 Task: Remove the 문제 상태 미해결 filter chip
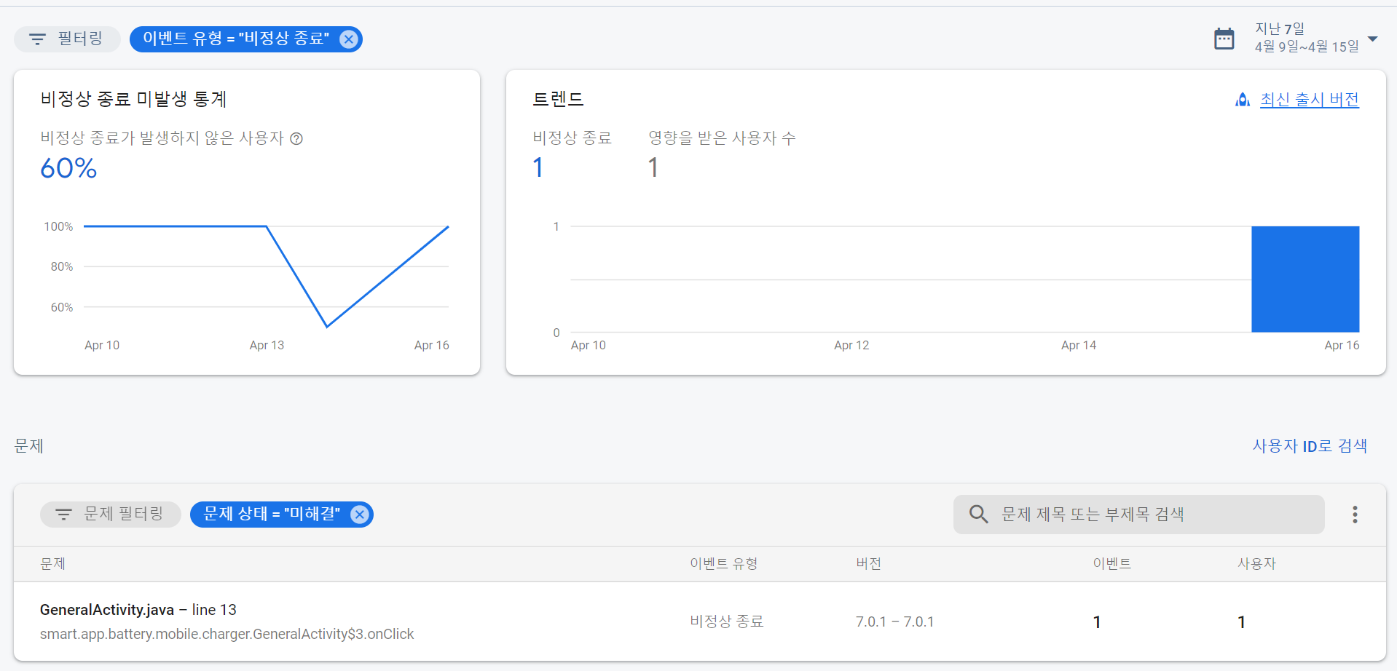click(x=360, y=515)
